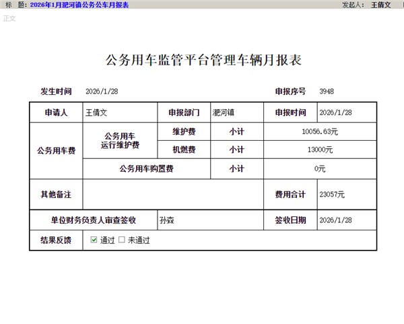The image size is (404, 324).
Task: Click the 申报部门 field showing 淝河镇
Action: tap(236, 112)
